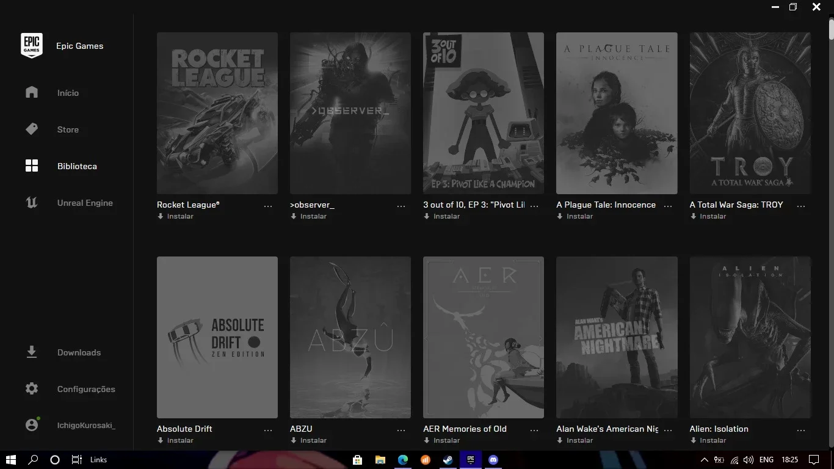Go to the Store menu item
Image resolution: width=834 pixels, height=469 pixels.
68,129
